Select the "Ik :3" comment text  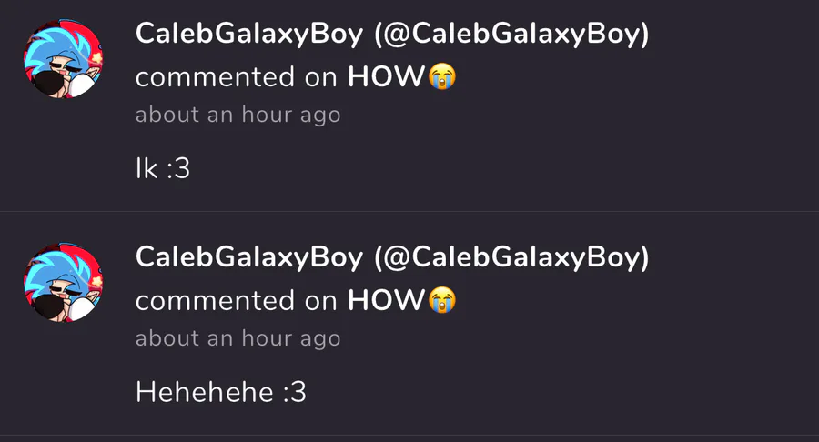point(162,168)
